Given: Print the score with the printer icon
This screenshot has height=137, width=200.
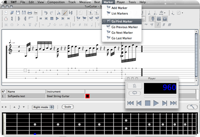Looking at the screenshot, I should 29,13.
